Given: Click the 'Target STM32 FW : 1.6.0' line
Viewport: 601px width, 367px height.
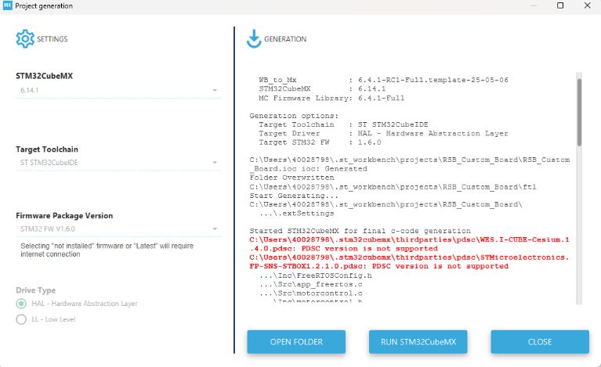Looking at the screenshot, I should point(320,142).
